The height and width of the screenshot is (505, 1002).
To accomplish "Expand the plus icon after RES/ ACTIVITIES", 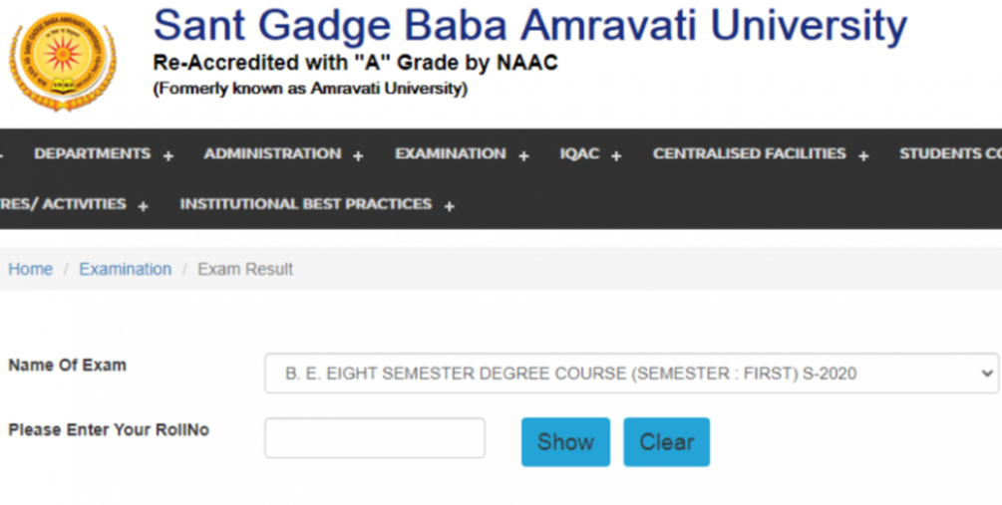I will point(144,206).
